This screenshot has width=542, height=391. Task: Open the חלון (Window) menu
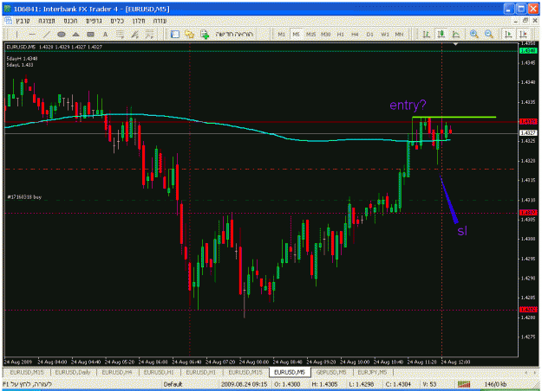pyautogui.click(x=139, y=21)
